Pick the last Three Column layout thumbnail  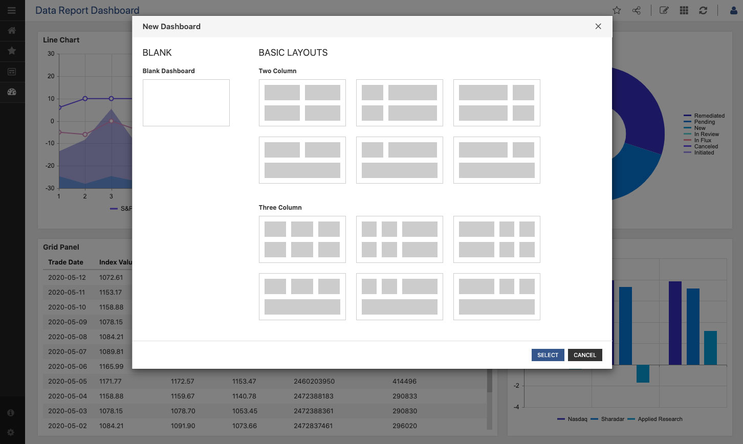496,297
